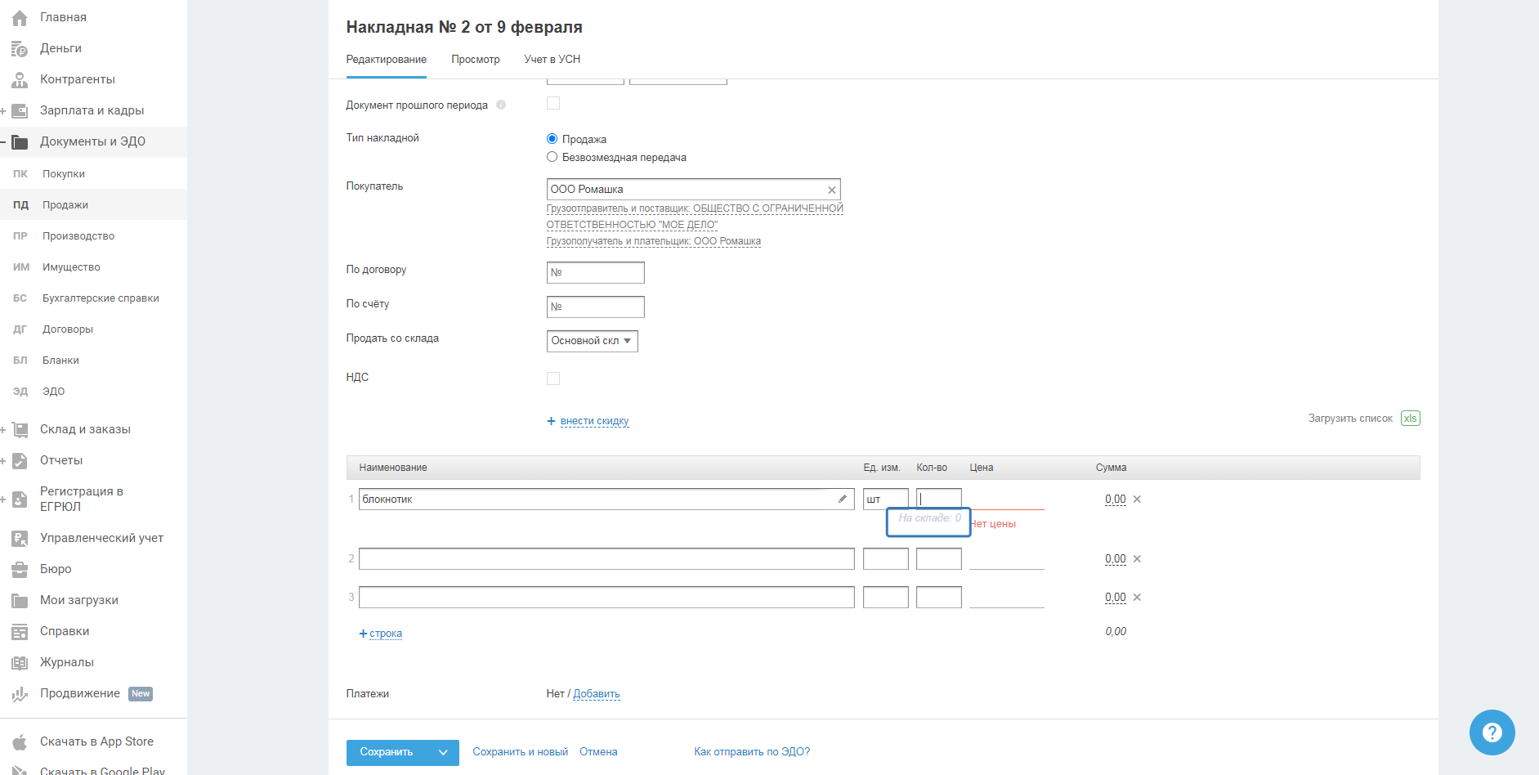The image size is (1539, 775).
Task: Open the Справки icon
Action: [20, 631]
